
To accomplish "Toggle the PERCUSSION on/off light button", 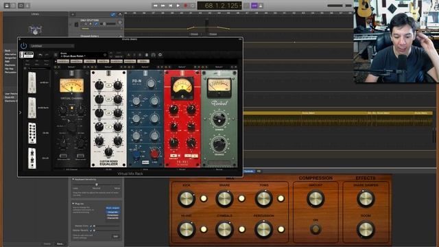I will pos(281,229).
